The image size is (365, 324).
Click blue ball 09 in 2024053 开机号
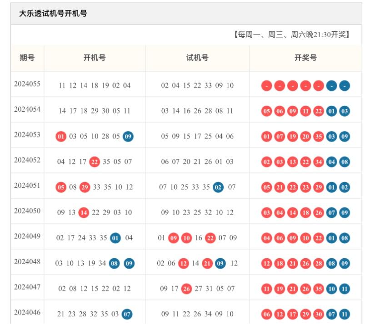pos(128,137)
